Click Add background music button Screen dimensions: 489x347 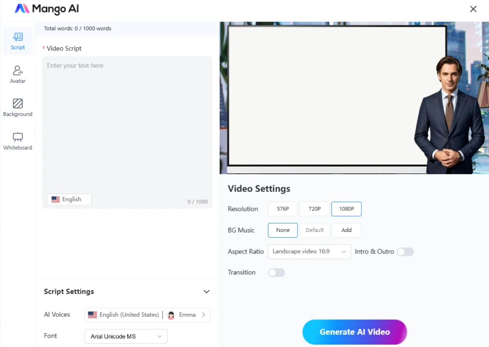click(346, 230)
